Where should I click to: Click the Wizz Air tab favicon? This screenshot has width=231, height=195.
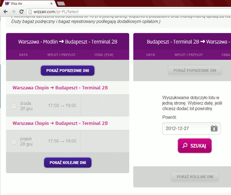pos(7,3)
